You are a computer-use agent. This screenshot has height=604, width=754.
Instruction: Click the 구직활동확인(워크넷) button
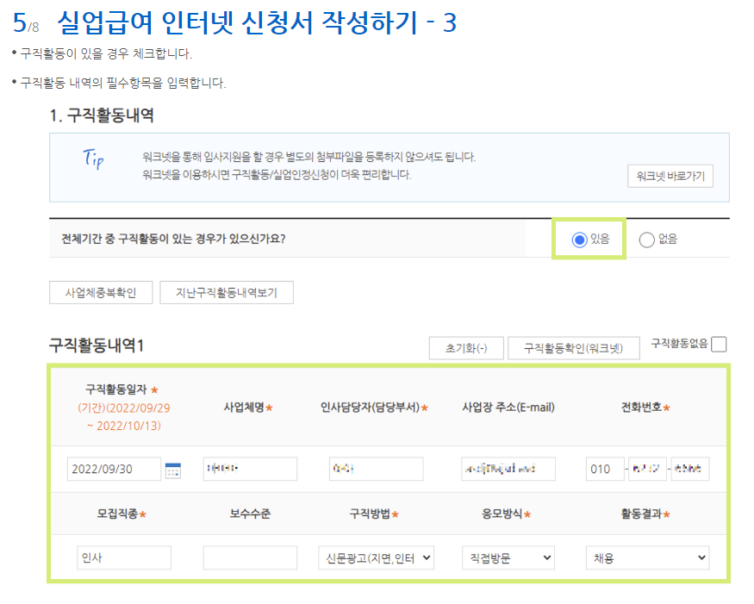(x=574, y=348)
